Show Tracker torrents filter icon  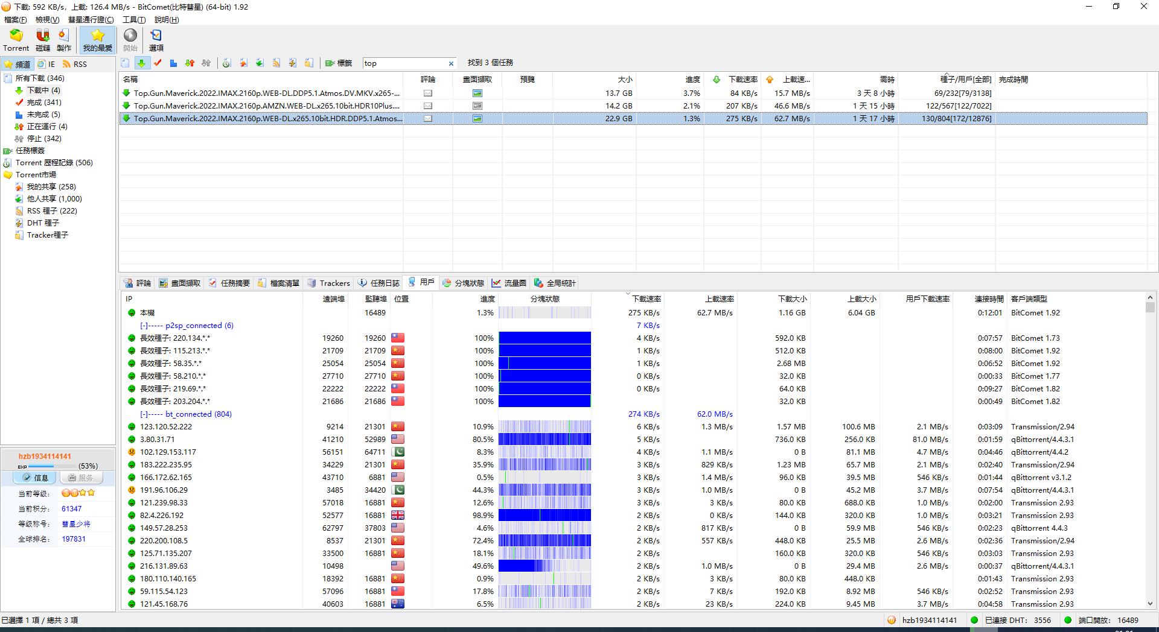click(308, 63)
